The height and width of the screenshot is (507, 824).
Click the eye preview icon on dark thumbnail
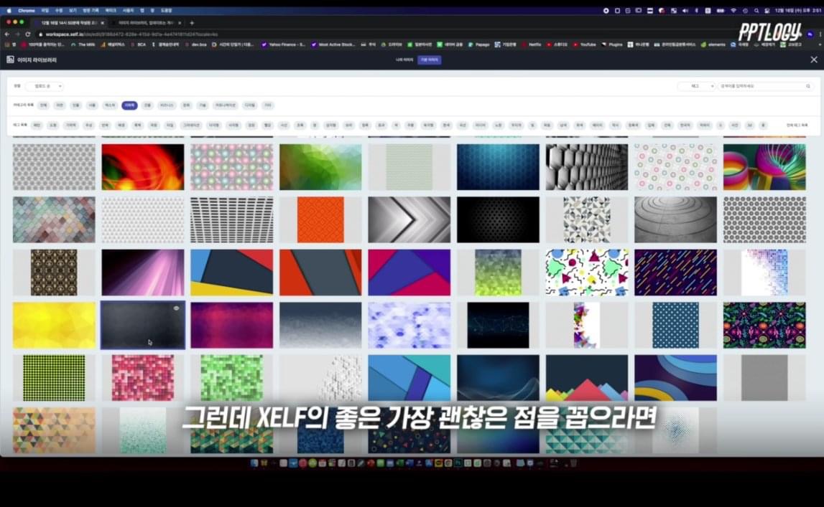coord(177,308)
